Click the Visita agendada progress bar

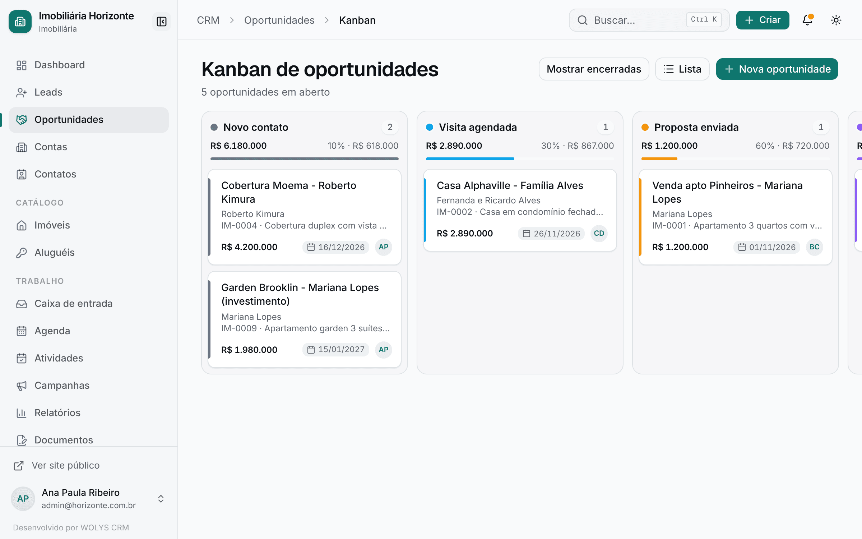(520, 158)
